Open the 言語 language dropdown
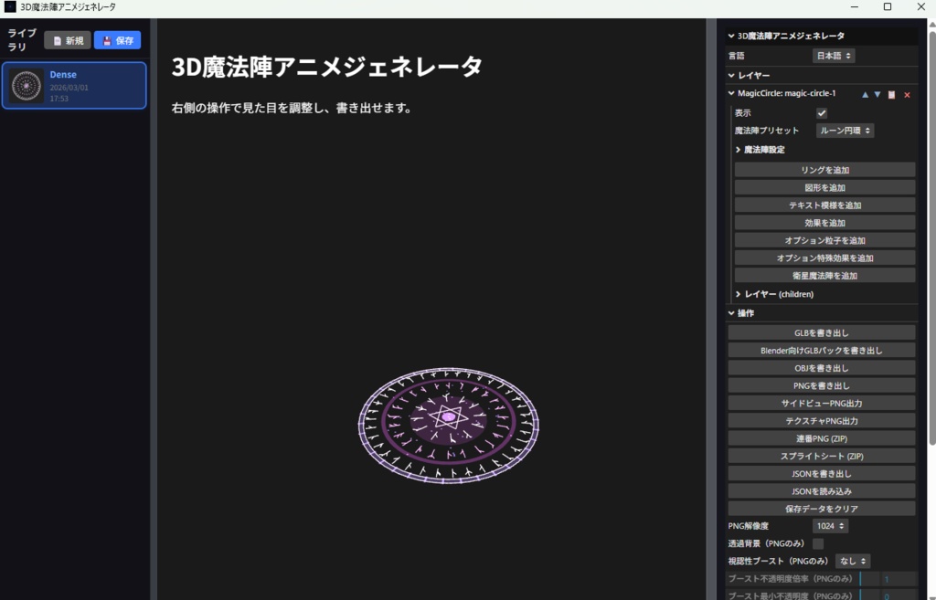Image resolution: width=936 pixels, height=600 pixels. coord(834,56)
